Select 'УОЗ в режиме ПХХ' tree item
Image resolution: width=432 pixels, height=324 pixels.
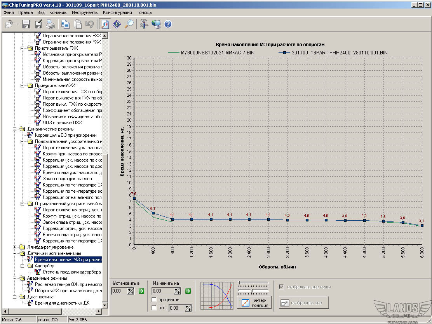[x=62, y=123]
